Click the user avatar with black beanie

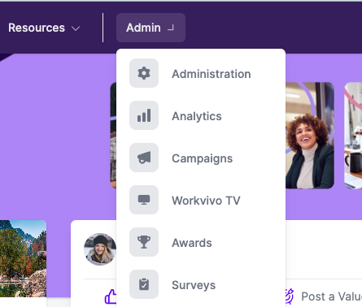pos(100,249)
